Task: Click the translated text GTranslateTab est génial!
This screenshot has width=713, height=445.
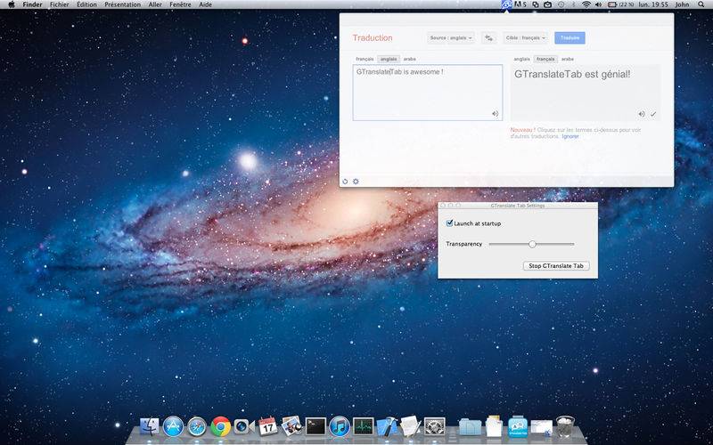Action: click(572, 75)
